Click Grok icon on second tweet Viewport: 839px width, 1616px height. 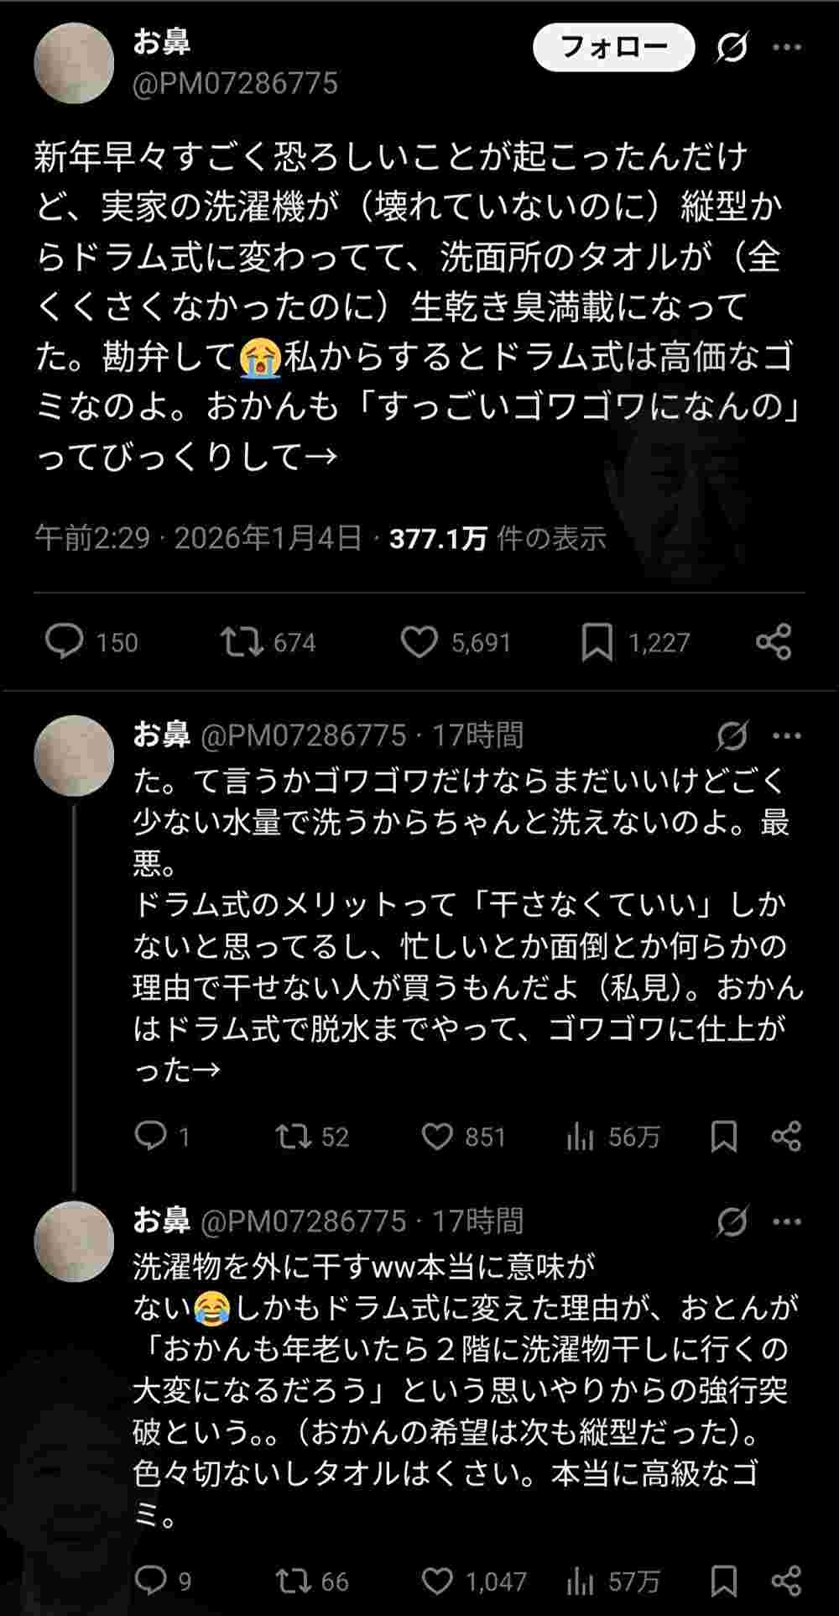click(732, 736)
